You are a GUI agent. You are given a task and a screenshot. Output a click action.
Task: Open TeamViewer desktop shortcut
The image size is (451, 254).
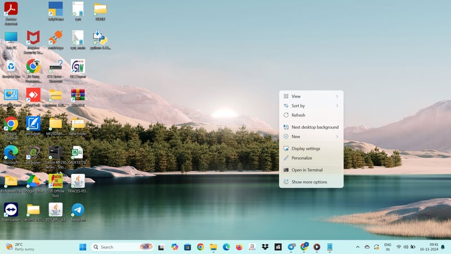(11, 210)
